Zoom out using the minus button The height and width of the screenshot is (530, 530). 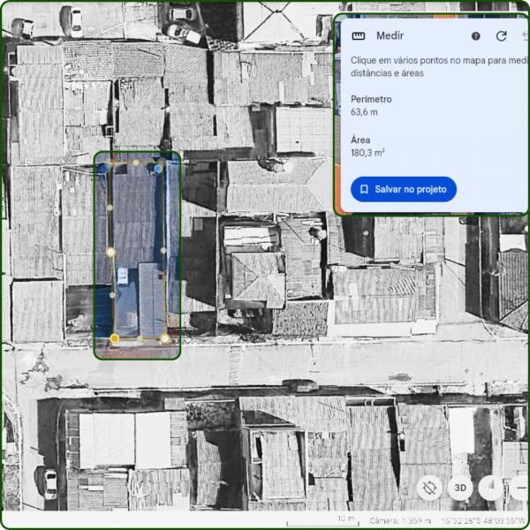coord(520,487)
